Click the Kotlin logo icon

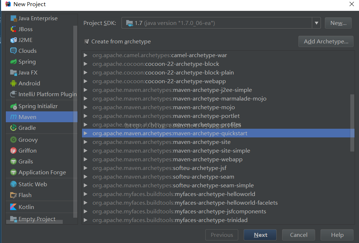coord(13,207)
